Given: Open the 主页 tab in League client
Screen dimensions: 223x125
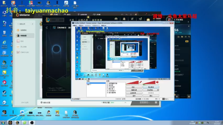Looking at the screenshot, I should click(x=72, y=20).
